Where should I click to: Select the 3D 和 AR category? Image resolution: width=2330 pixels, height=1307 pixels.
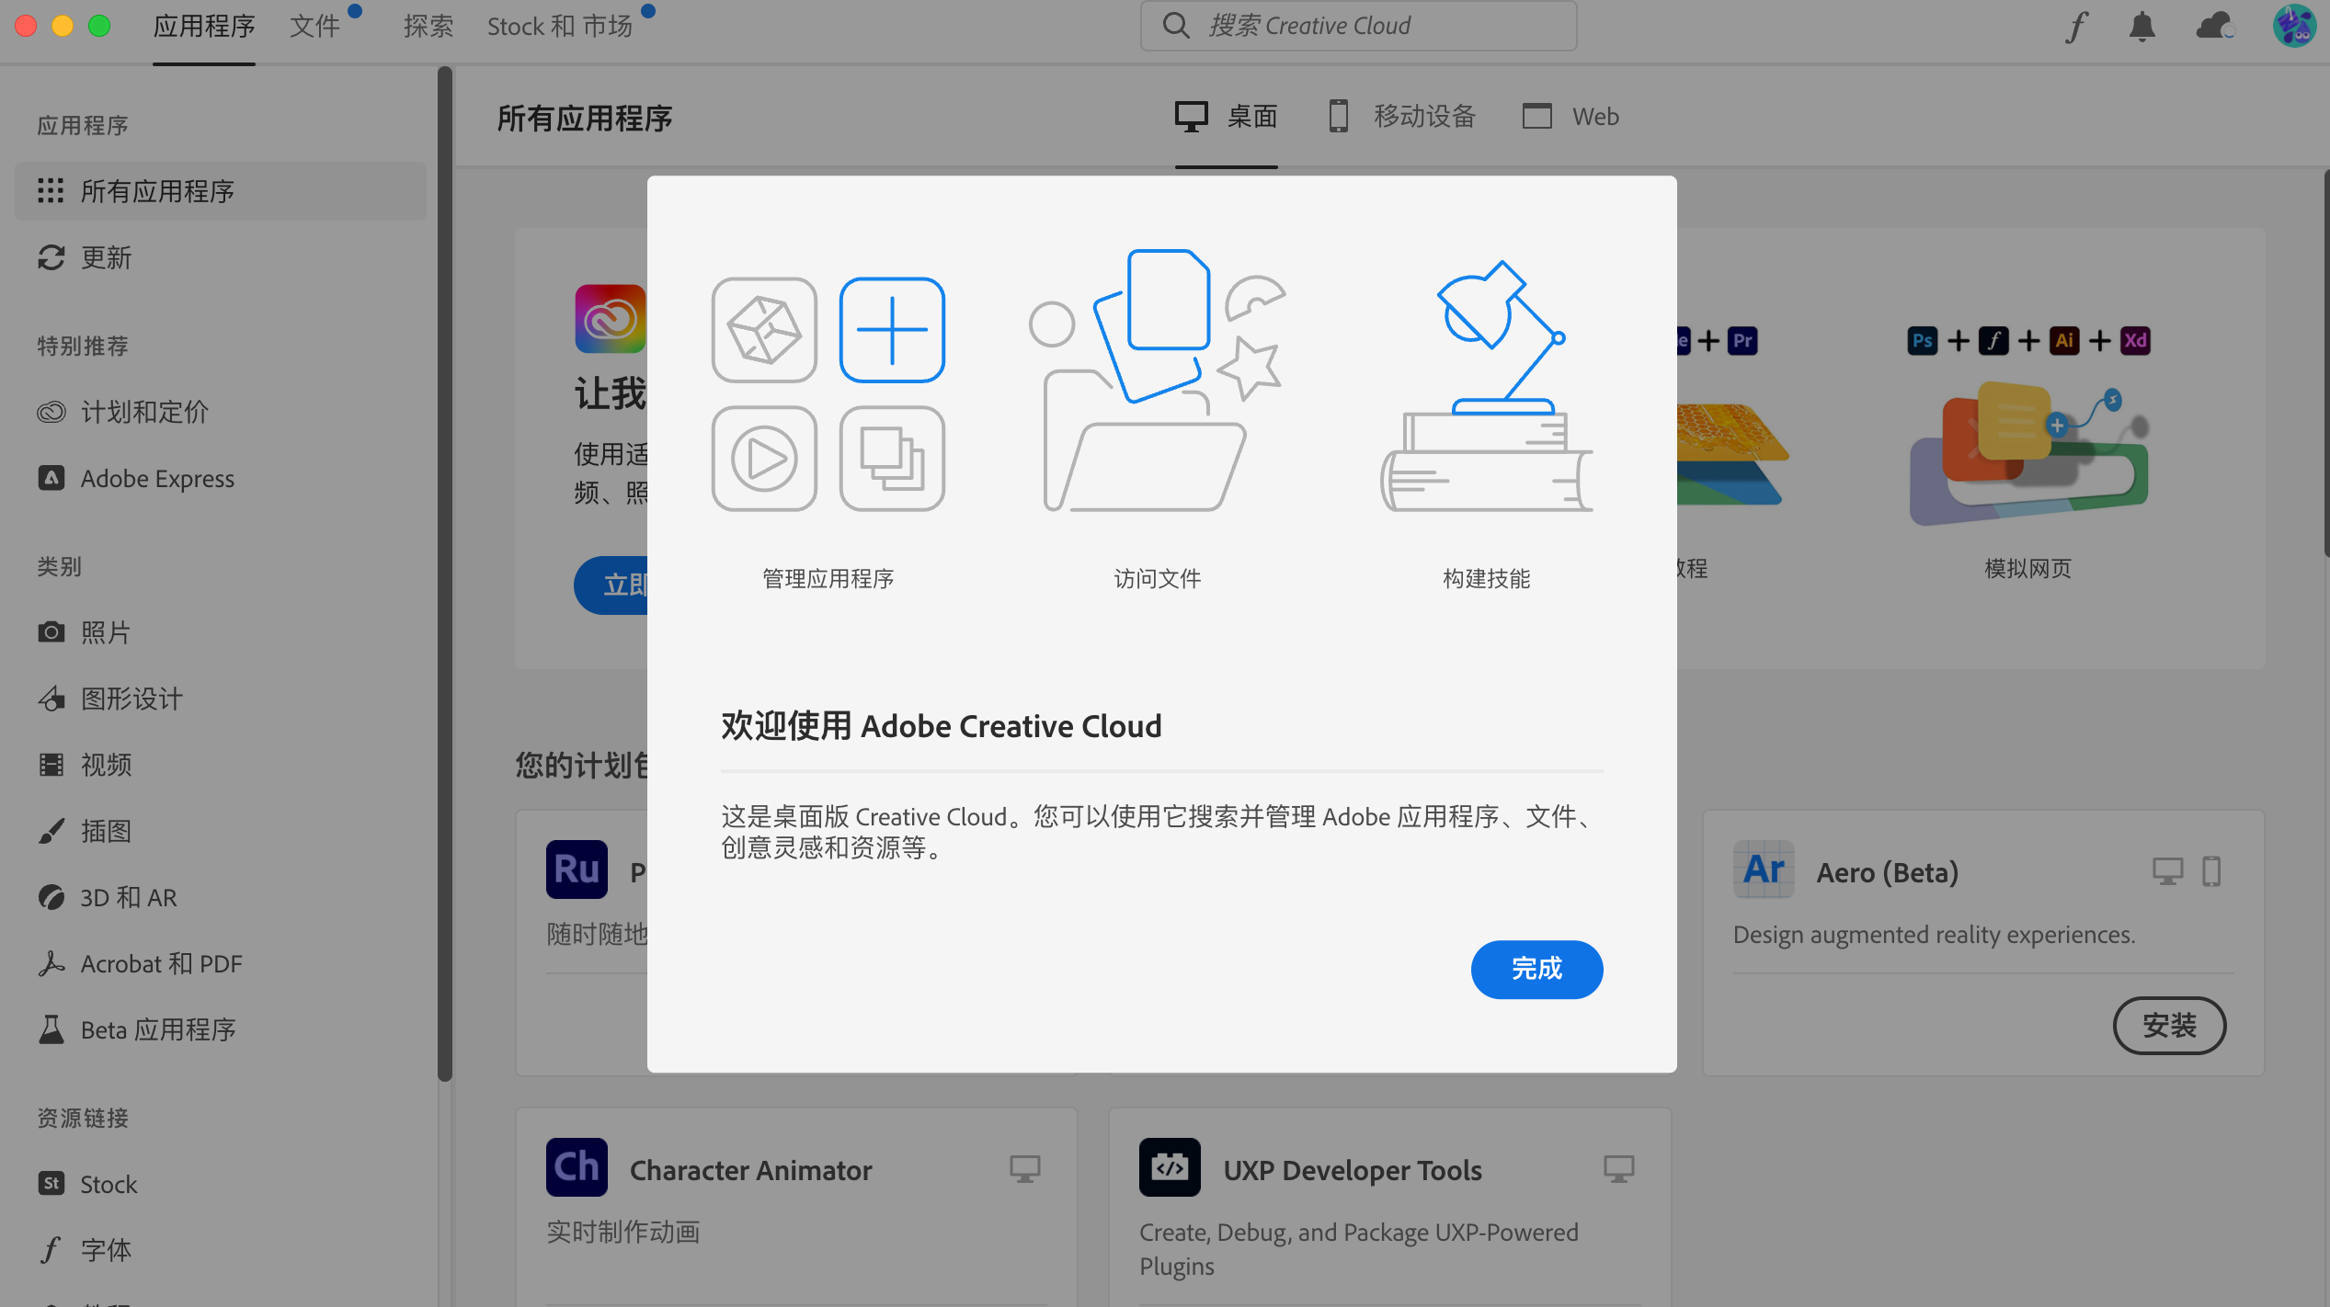[x=221, y=897]
